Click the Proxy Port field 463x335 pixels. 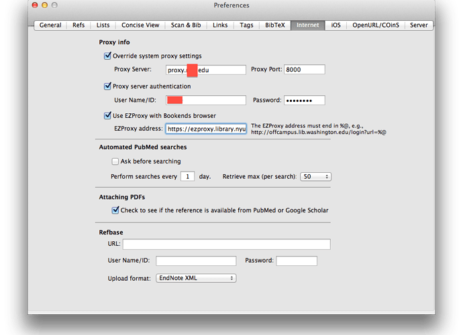(x=304, y=70)
